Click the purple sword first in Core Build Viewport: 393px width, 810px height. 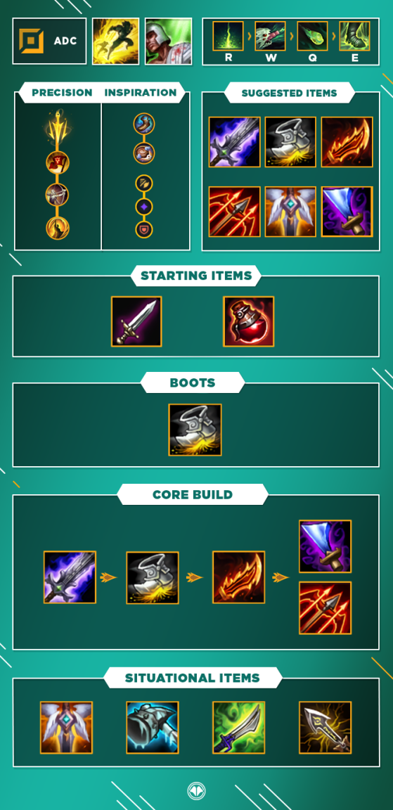click(x=70, y=577)
